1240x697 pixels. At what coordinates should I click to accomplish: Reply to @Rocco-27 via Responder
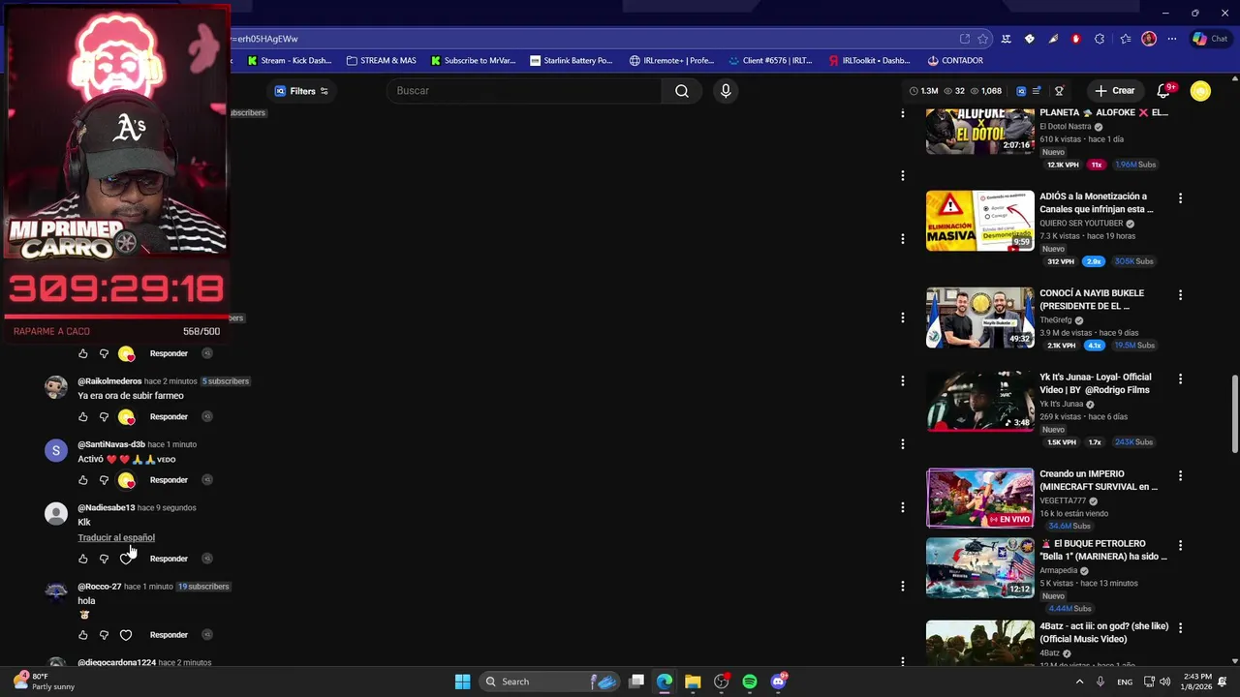169,635
